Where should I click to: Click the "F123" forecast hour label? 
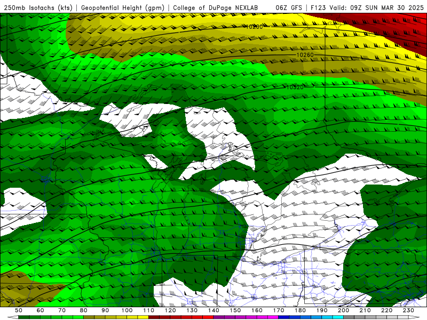(x=319, y=8)
